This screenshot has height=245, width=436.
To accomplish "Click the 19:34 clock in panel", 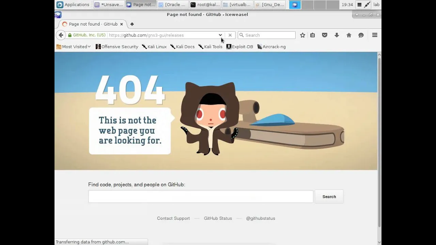I will (x=347, y=4).
